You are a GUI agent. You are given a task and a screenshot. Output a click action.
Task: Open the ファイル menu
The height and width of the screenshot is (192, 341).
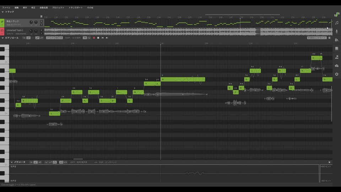(x=6, y=7)
